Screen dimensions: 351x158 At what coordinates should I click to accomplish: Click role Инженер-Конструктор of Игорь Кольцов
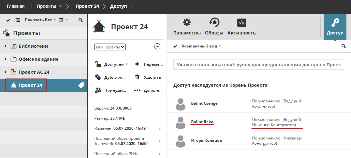277,141
